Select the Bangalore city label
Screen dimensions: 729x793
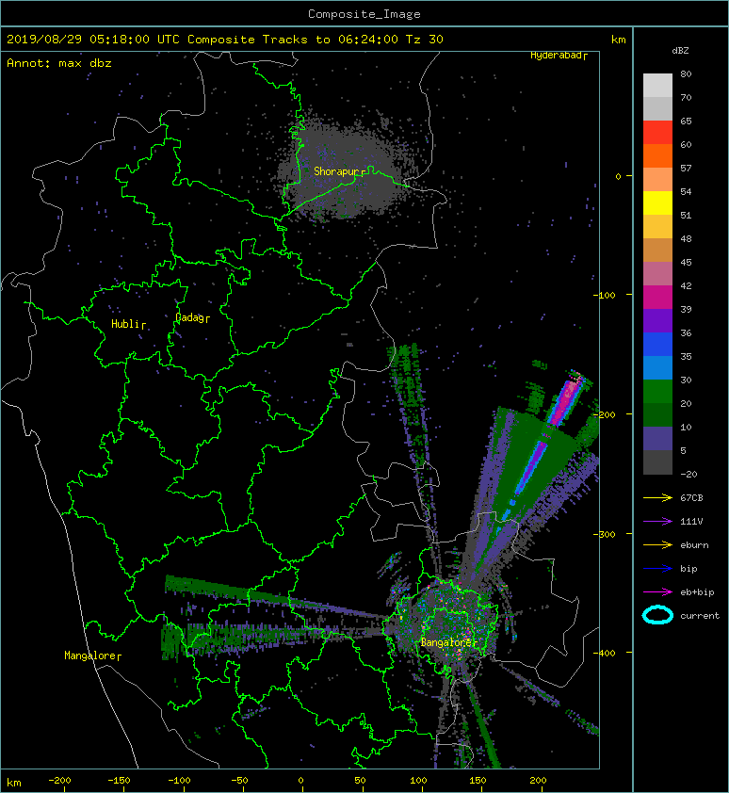[x=448, y=642]
